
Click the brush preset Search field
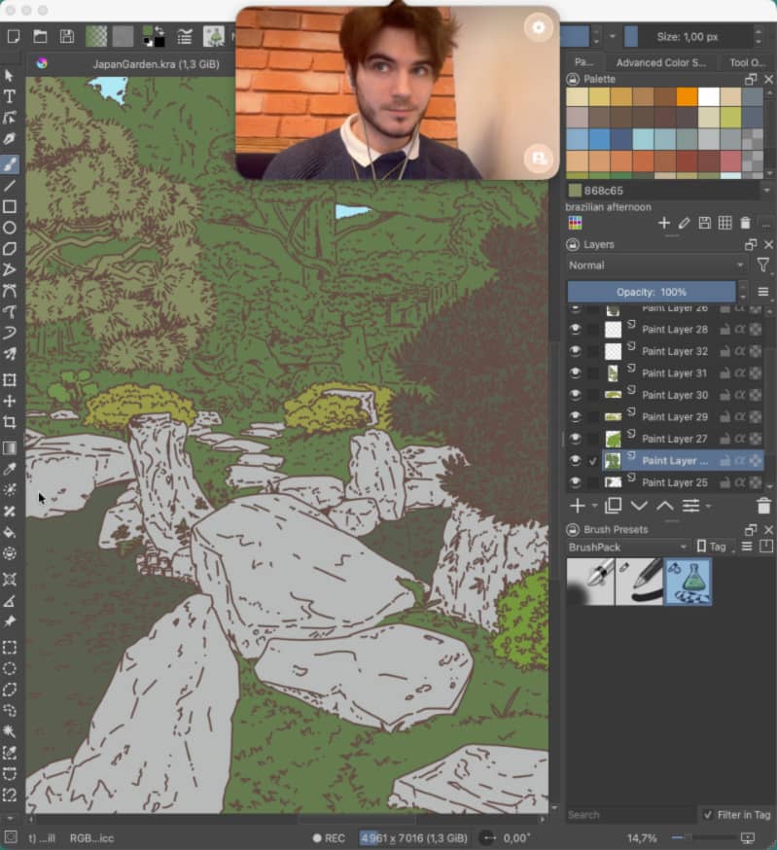tap(630, 815)
